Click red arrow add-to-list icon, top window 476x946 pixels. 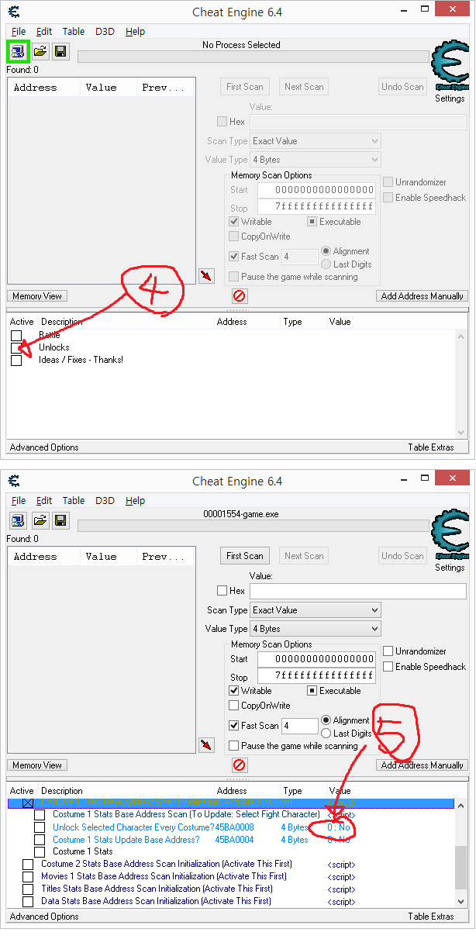[x=206, y=276]
